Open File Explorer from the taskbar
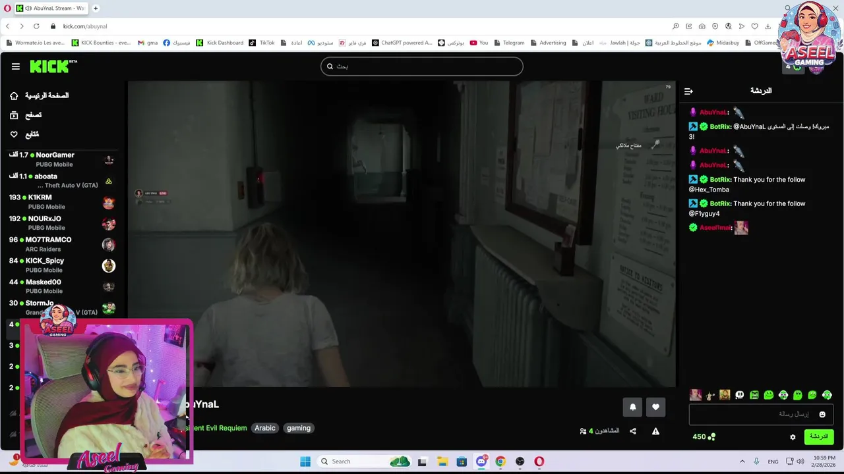This screenshot has width=844, height=474. pyautogui.click(x=442, y=461)
